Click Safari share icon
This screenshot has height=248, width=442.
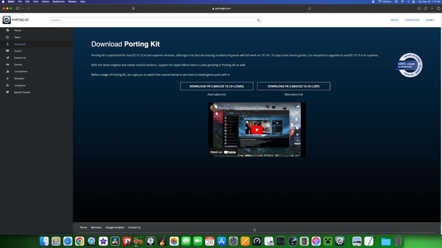[425, 8]
